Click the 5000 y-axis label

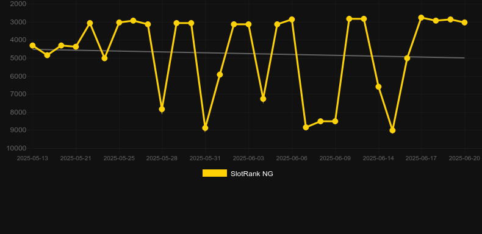pyautogui.click(x=18, y=58)
